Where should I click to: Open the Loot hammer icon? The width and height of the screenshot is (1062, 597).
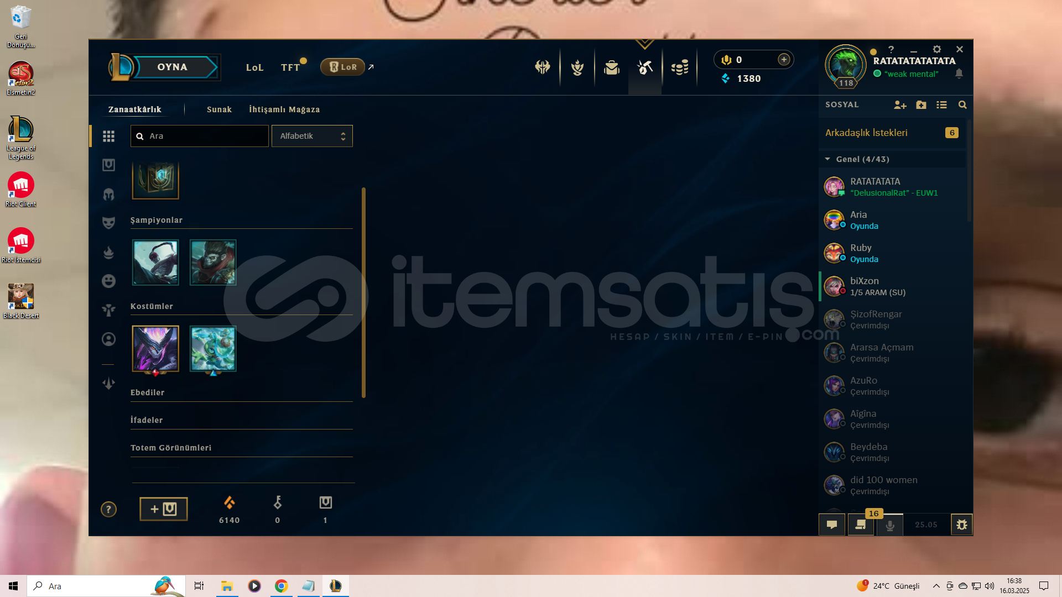[645, 67]
